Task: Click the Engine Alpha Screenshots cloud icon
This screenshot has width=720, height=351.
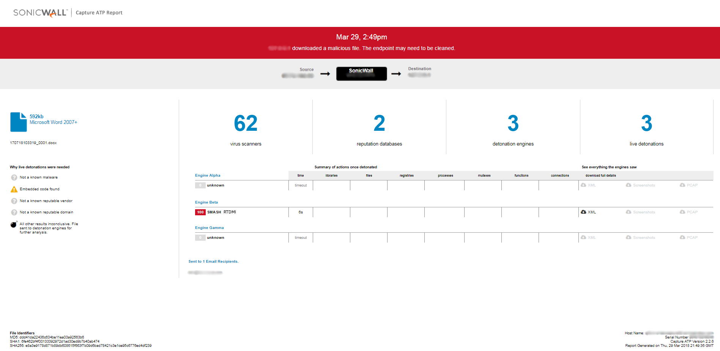Action: [629, 185]
